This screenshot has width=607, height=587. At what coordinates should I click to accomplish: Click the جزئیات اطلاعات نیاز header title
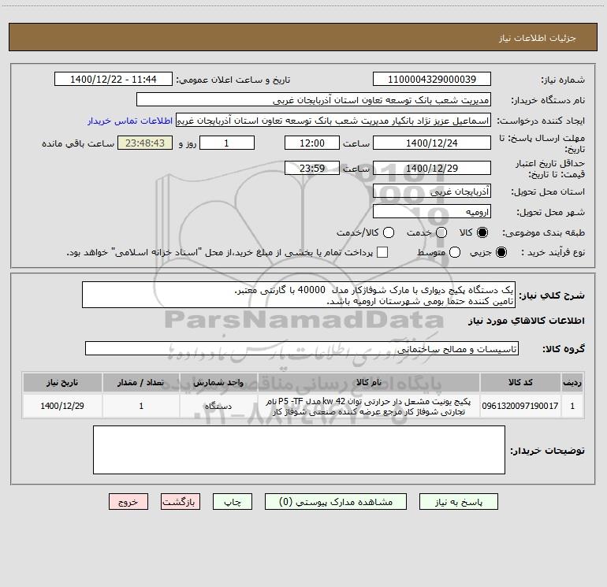pyautogui.click(x=538, y=38)
